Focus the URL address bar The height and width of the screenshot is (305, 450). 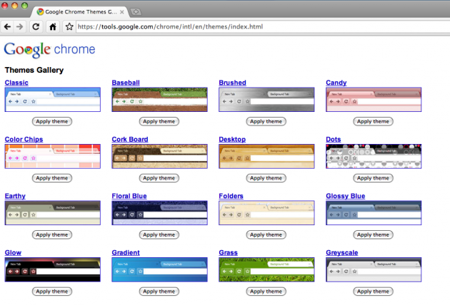coord(263,26)
